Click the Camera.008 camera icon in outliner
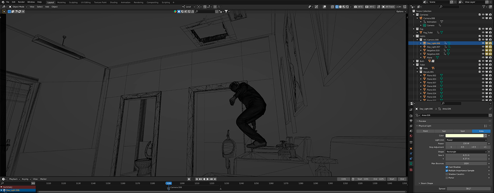The image size is (494, 193). click(x=421, y=18)
